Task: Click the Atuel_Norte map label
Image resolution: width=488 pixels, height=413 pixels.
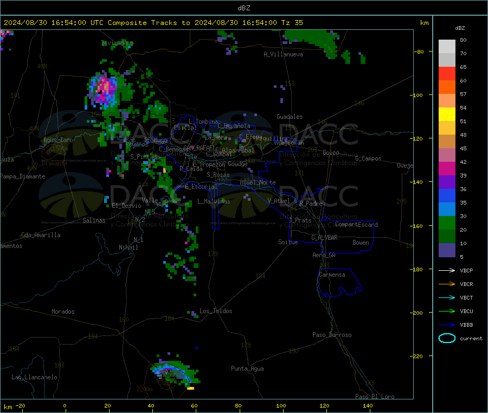Action: point(258,182)
